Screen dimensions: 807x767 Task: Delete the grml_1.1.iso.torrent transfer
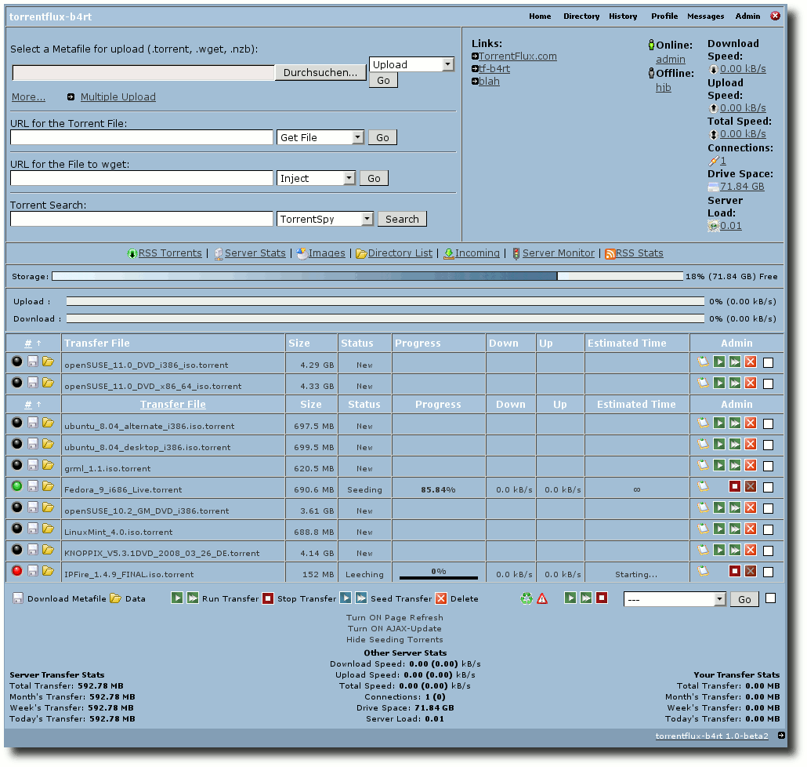tap(751, 466)
